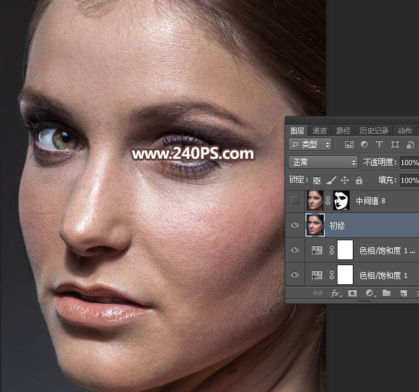This screenshot has width=419, height=392.
Task: Click the type layer filter icon
Action: pyautogui.click(x=380, y=145)
